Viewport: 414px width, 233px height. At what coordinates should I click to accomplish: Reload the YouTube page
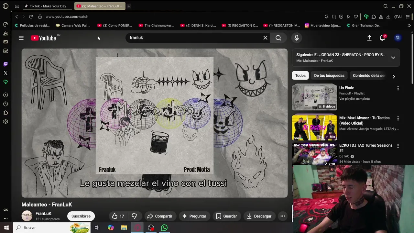click(x=31, y=17)
